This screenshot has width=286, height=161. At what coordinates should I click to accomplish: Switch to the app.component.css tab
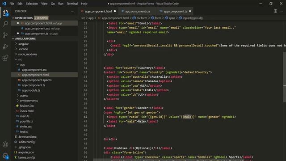[x=138, y=11]
